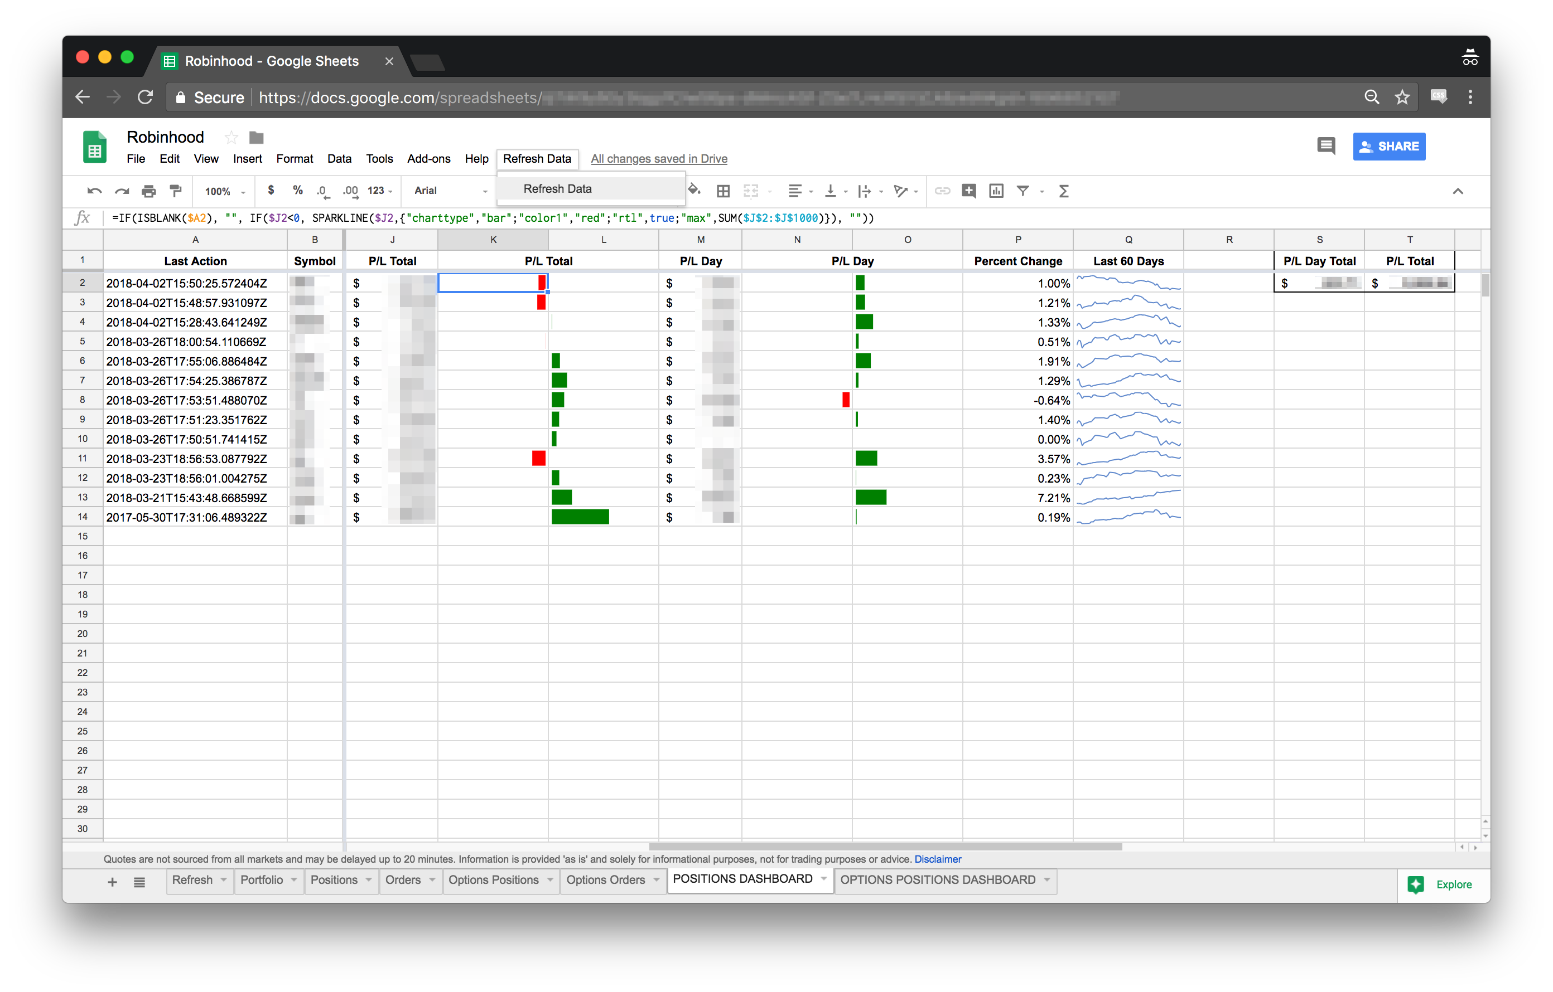
Task: Open the zoom 100% dropdown
Action: [225, 191]
